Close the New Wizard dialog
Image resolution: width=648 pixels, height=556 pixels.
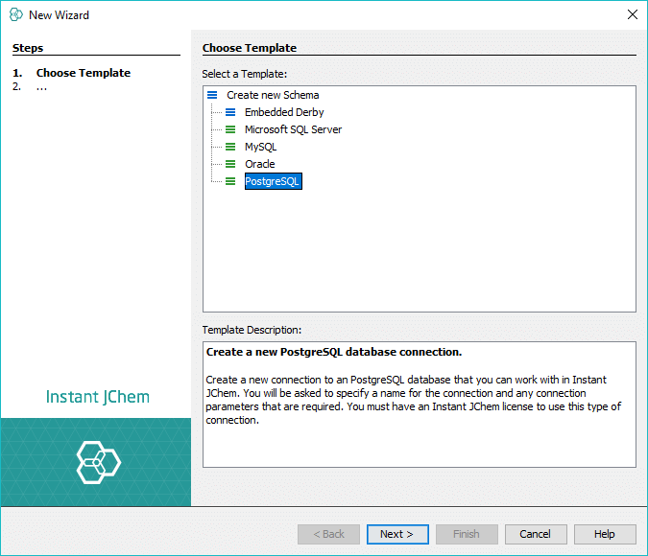click(632, 14)
